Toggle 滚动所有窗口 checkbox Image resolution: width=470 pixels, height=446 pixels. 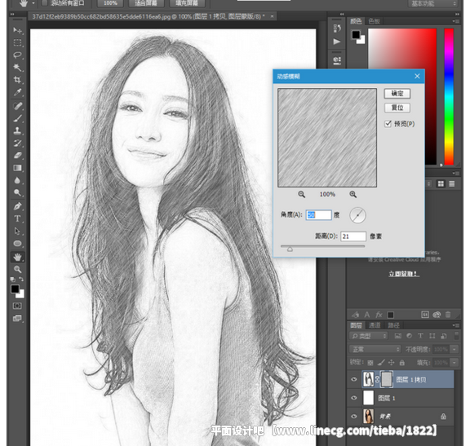pyautogui.click(x=45, y=3)
